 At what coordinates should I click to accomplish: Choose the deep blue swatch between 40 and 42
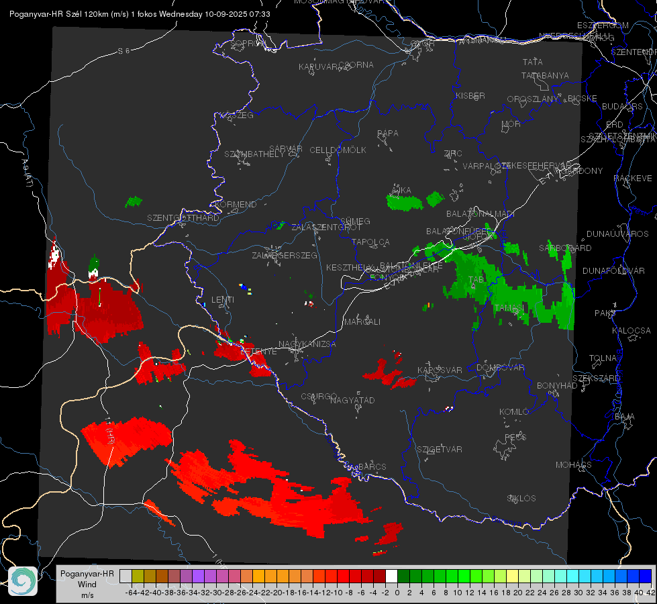click(646, 576)
